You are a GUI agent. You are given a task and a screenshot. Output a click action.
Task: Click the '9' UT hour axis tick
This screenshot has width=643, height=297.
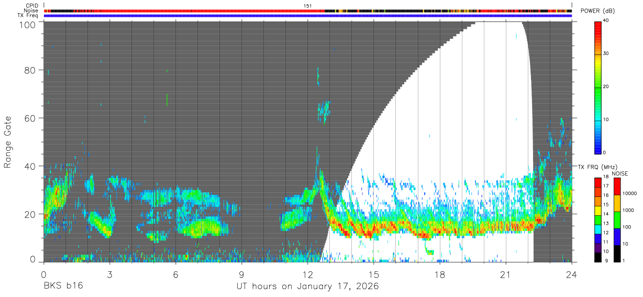point(241,274)
